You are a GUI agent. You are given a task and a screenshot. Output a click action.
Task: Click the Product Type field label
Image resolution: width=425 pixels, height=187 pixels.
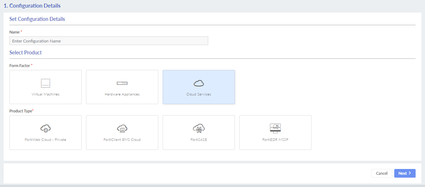(22, 111)
